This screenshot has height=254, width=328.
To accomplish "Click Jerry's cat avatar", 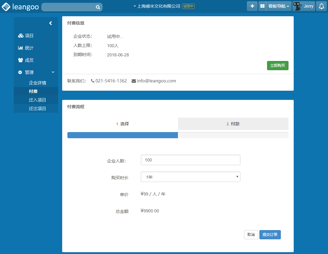I will tap(297, 6).
